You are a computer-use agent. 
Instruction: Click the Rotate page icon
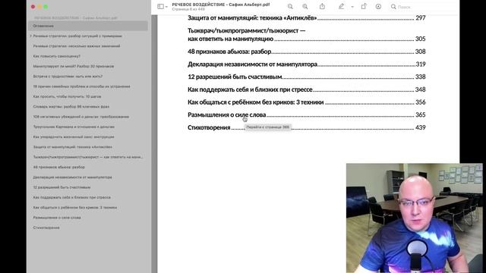coord(364,6)
